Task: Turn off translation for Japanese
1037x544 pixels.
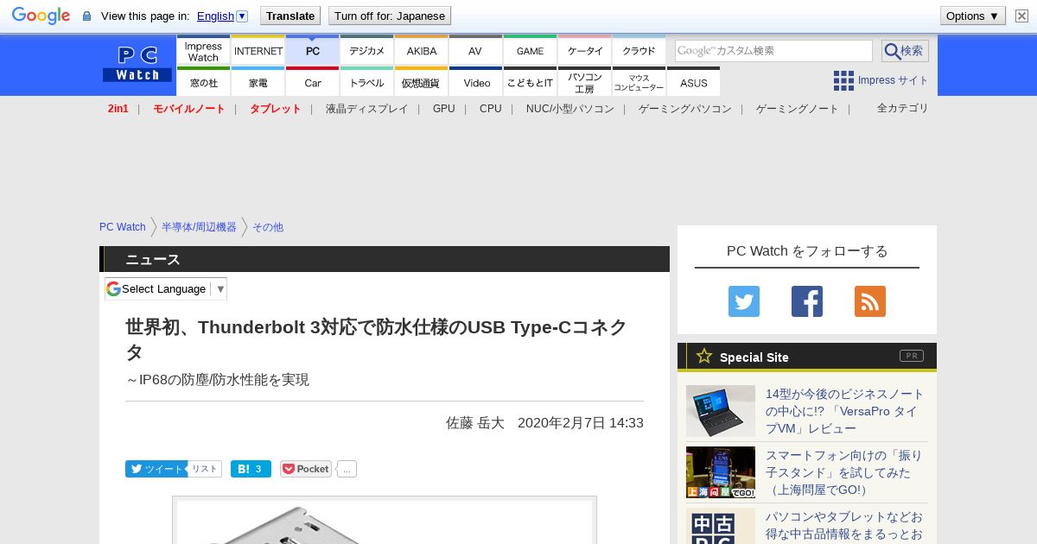Action: click(390, 16)
